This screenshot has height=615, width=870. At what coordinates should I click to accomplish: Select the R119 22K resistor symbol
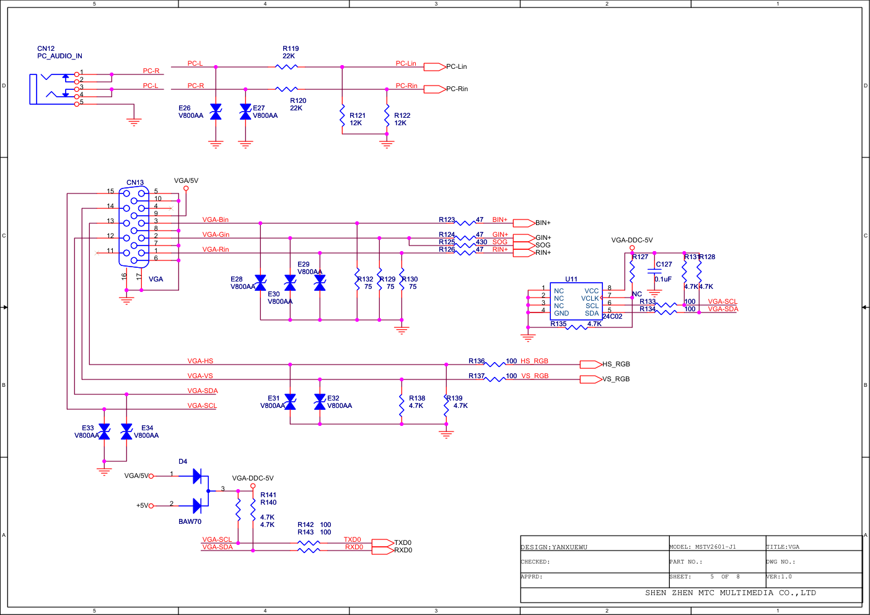[286, 67]
